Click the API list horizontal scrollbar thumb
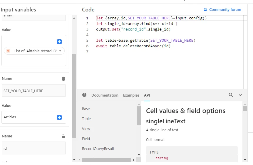The image size is (253, 165). click(x=107, y=160)
